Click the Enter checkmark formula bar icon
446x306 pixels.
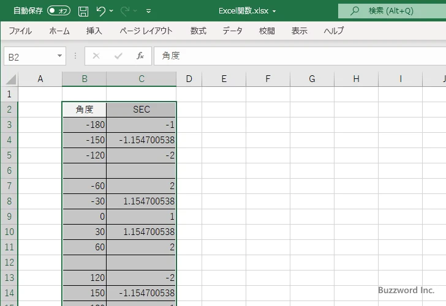point(118,56)
